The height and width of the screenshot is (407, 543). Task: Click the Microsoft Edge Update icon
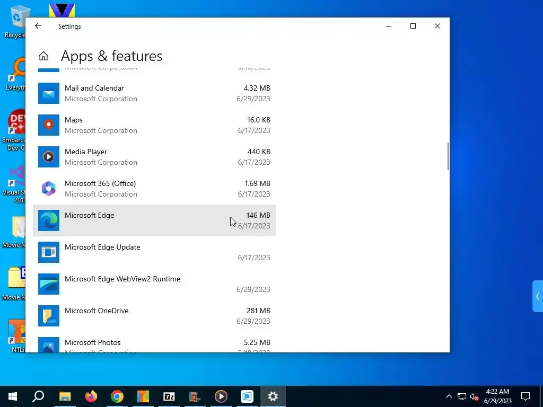48,252
